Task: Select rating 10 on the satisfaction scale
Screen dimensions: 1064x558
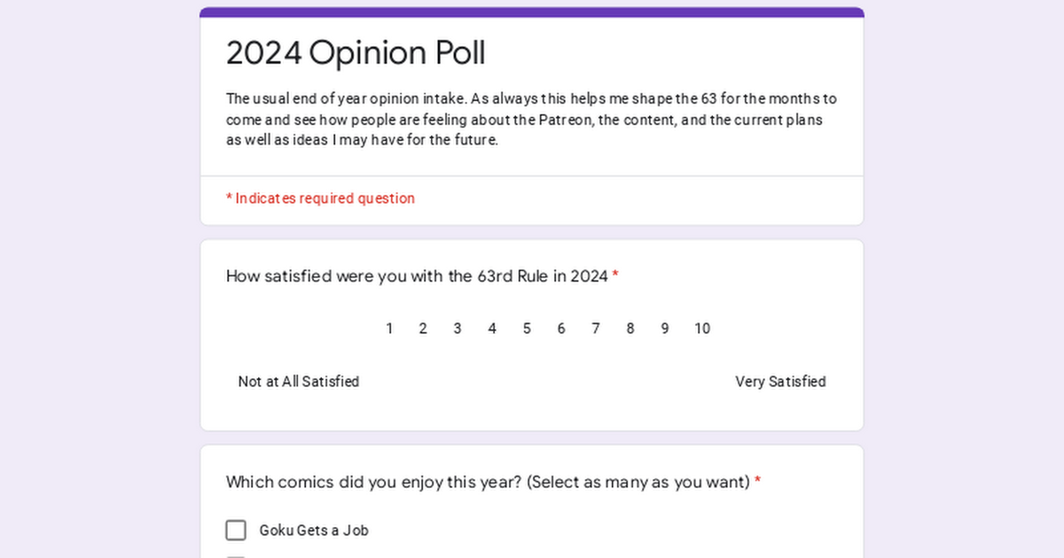Action: (702, 329)
